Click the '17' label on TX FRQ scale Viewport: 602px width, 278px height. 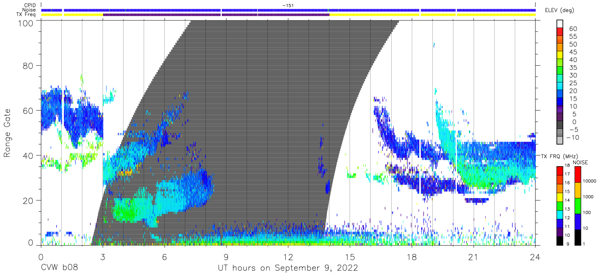(x=567, y=174)
